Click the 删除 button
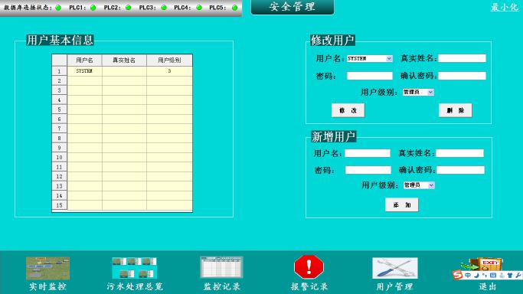The height and width of the screenshot is (294, 523). click(456, 110)
